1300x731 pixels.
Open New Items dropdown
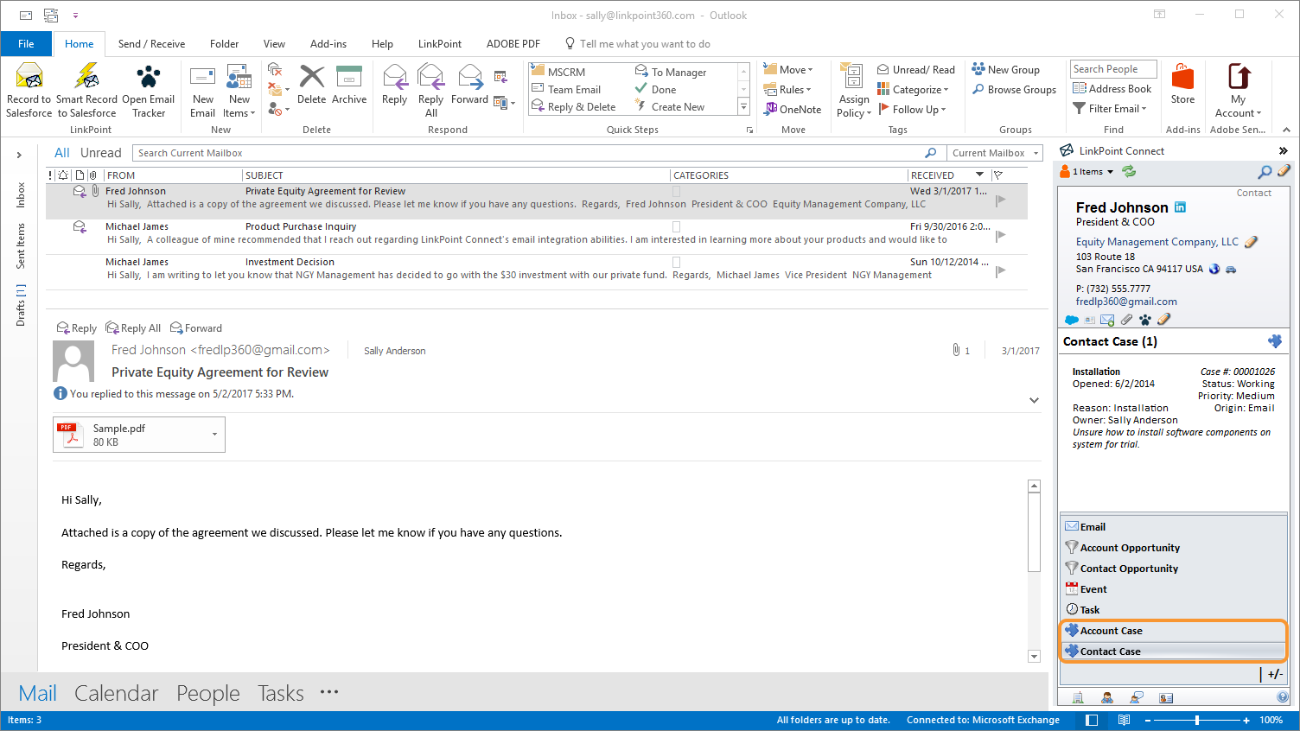click(239, 106)
